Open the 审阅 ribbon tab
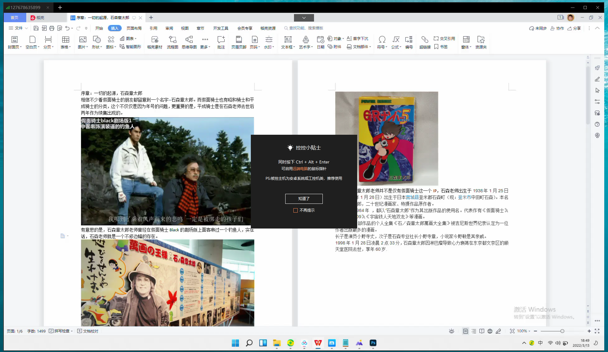 [169, 28]
